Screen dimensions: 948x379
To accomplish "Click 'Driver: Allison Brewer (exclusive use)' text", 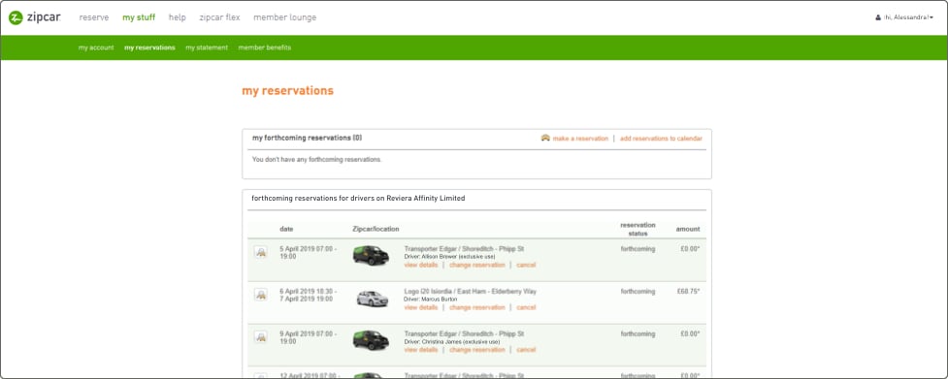I will coord(449,257).
